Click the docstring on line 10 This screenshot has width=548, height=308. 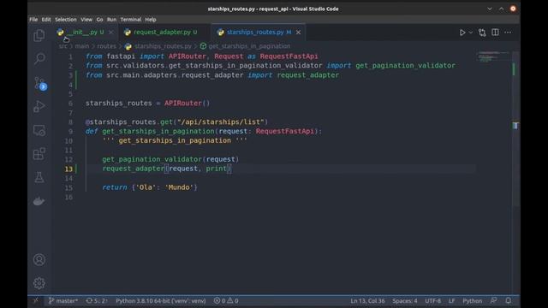[175, 140]
